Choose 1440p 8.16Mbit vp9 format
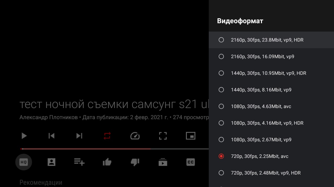This screenshot has height=187, width=334. pos(271,90)
